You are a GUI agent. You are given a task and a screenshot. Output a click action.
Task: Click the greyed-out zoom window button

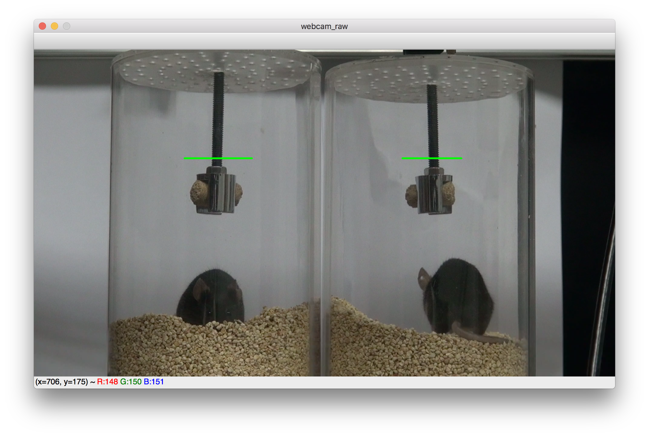point(67,26)
